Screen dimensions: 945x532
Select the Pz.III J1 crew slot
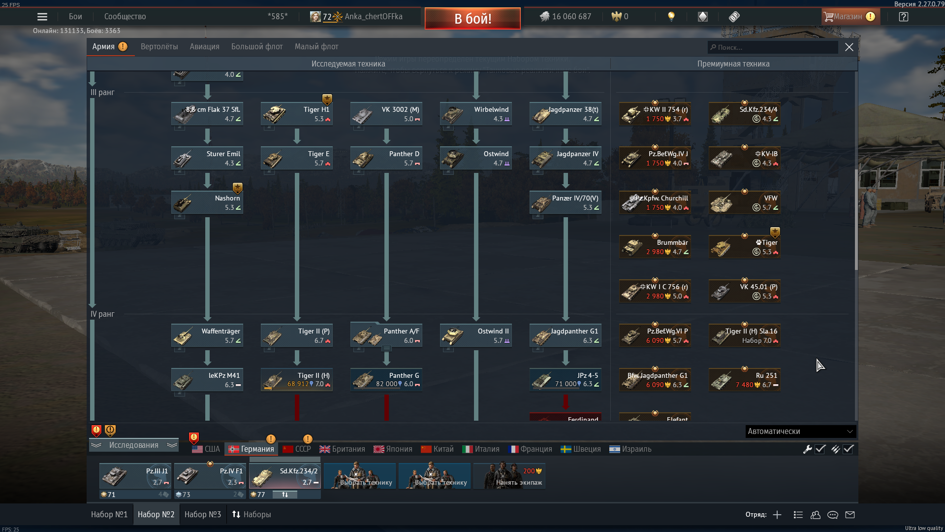(x=135, y=476)
